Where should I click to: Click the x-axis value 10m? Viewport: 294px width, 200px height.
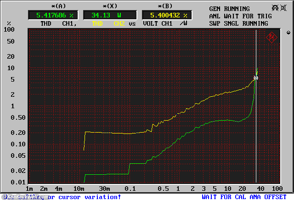[x=79, y=189]
